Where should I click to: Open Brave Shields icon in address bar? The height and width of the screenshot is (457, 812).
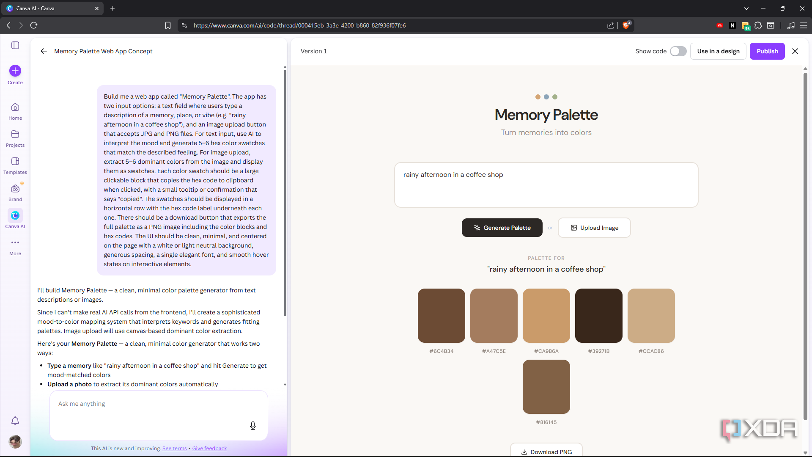626,25
